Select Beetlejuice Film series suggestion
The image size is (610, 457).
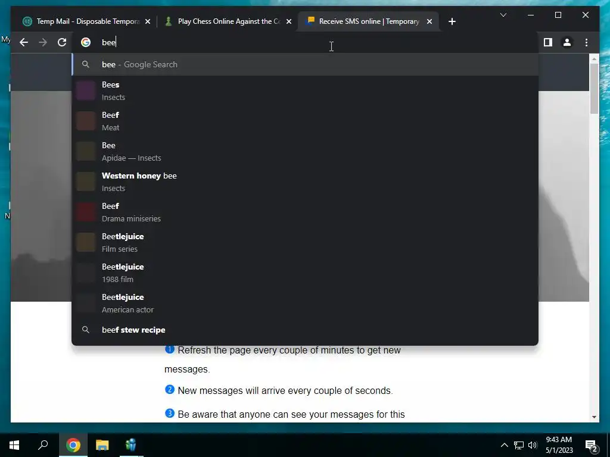point(305,243)
